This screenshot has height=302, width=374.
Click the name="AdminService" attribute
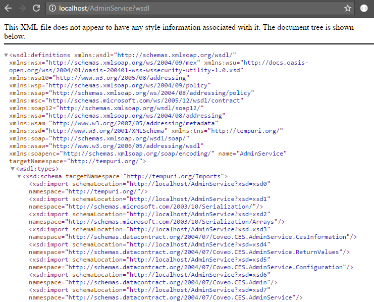252,154
